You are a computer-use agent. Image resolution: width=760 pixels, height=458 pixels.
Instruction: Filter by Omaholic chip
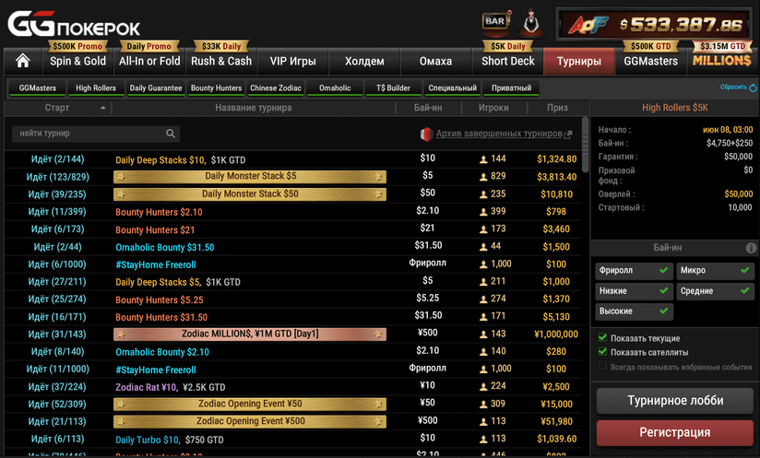tap(335, 88)
